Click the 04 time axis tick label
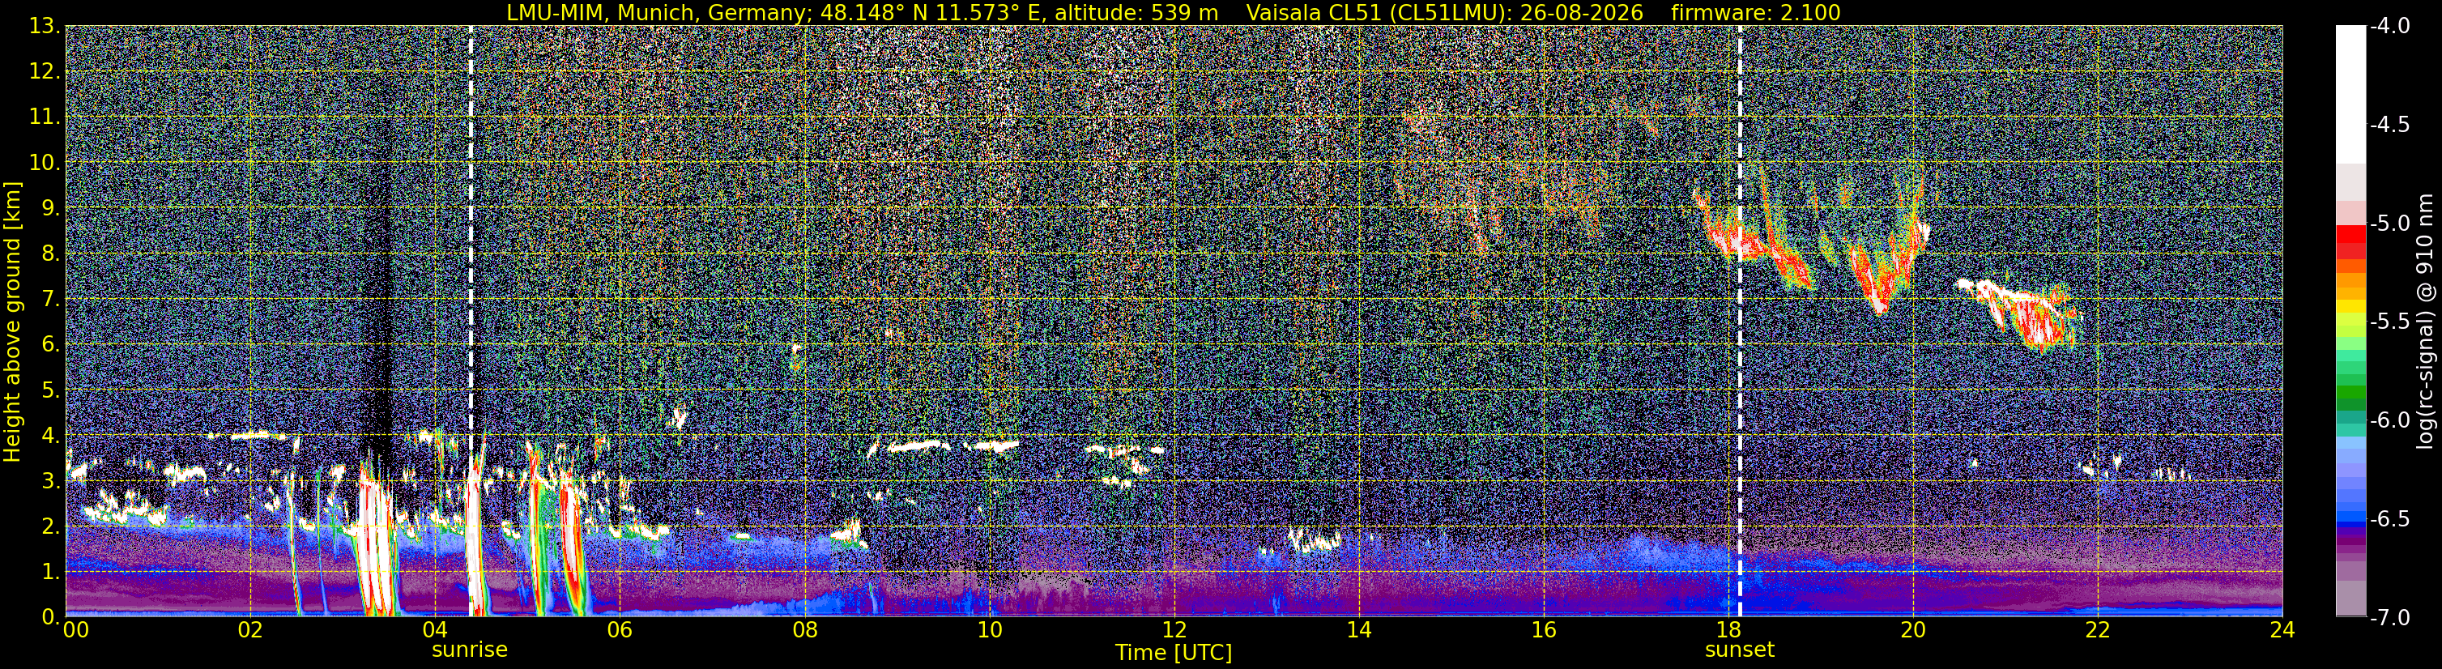2442x669 pixels. click(434, 630)
